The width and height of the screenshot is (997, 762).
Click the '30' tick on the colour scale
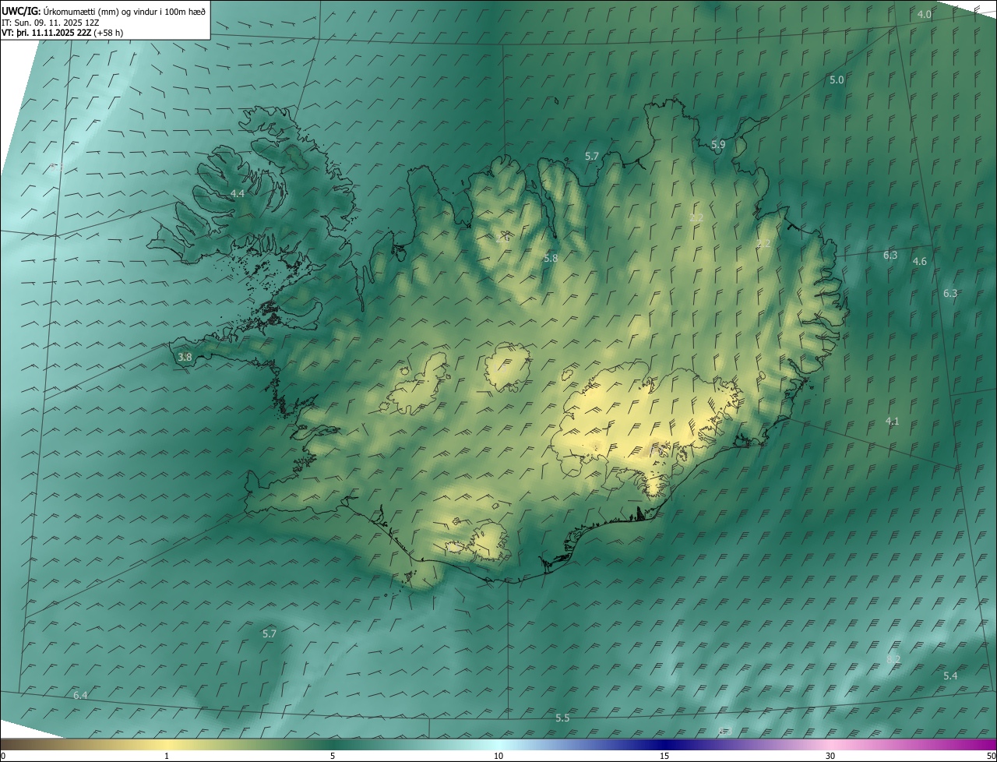[x=830, y=756]
